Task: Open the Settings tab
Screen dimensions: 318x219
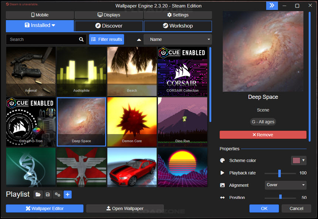Action: coord(178,15)
